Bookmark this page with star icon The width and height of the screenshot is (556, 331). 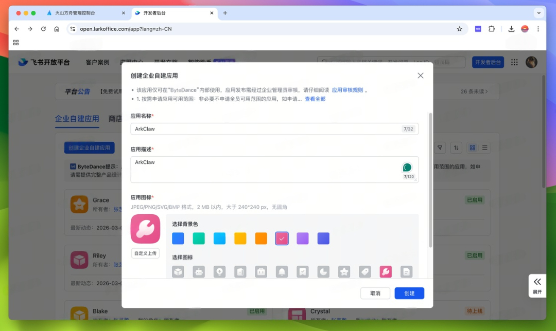coord(460,29)
